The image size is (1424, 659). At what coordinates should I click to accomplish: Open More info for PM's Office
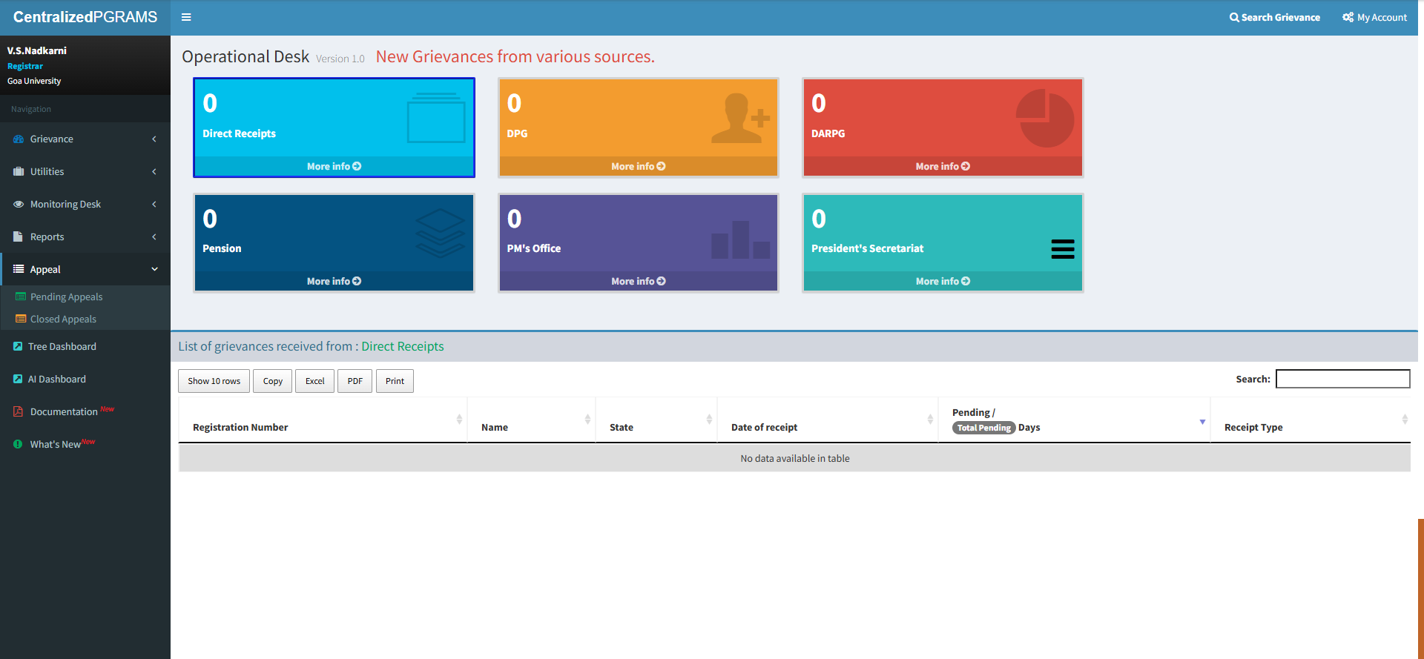638,281
